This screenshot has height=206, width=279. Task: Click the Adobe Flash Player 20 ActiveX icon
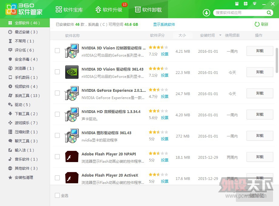(x=72, y=178)
